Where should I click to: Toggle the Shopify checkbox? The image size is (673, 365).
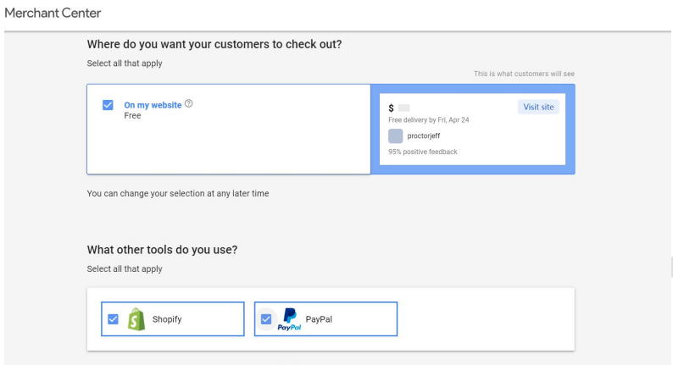113,319
